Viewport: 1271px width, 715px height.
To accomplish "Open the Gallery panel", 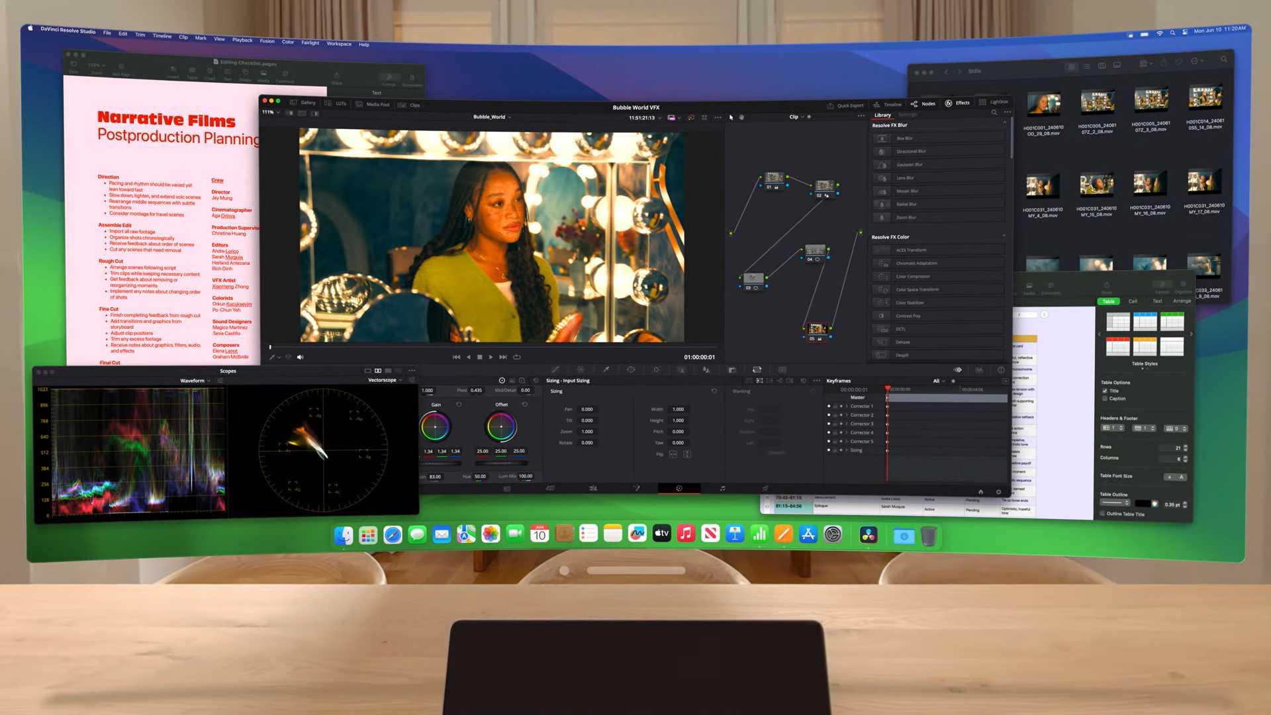I will 308,103.
